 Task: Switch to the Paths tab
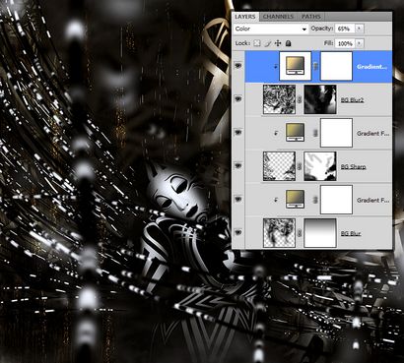point(310,17)
